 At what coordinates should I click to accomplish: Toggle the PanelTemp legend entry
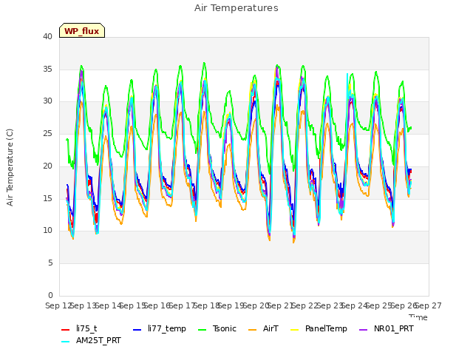(319, 328)
